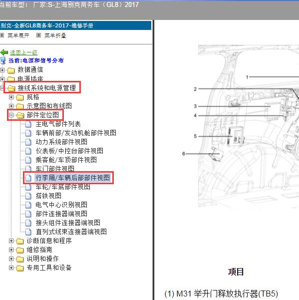Viewport: 299px width, 300px height.
Task: Open 电气中心识别视图
Action: coord(61,205)
